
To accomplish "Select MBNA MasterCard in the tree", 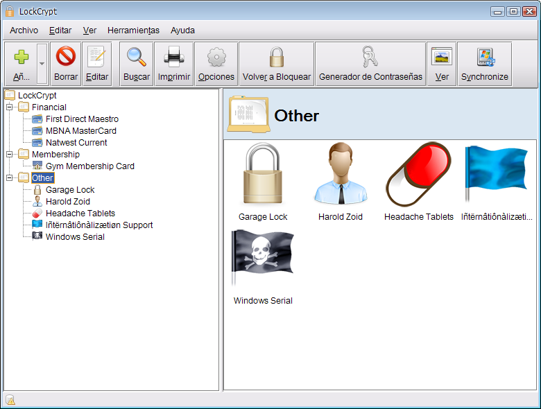I will 80,131.
